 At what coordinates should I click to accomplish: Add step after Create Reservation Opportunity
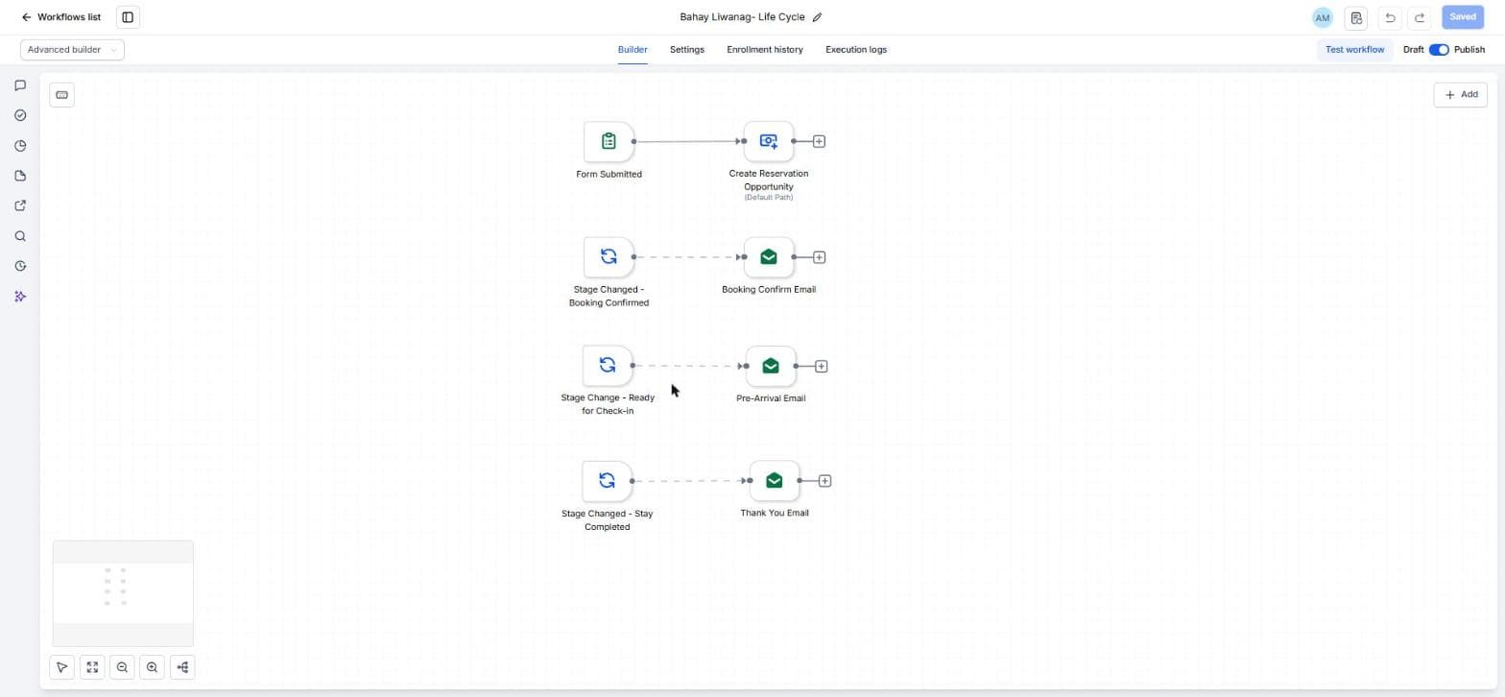[819, 142]
